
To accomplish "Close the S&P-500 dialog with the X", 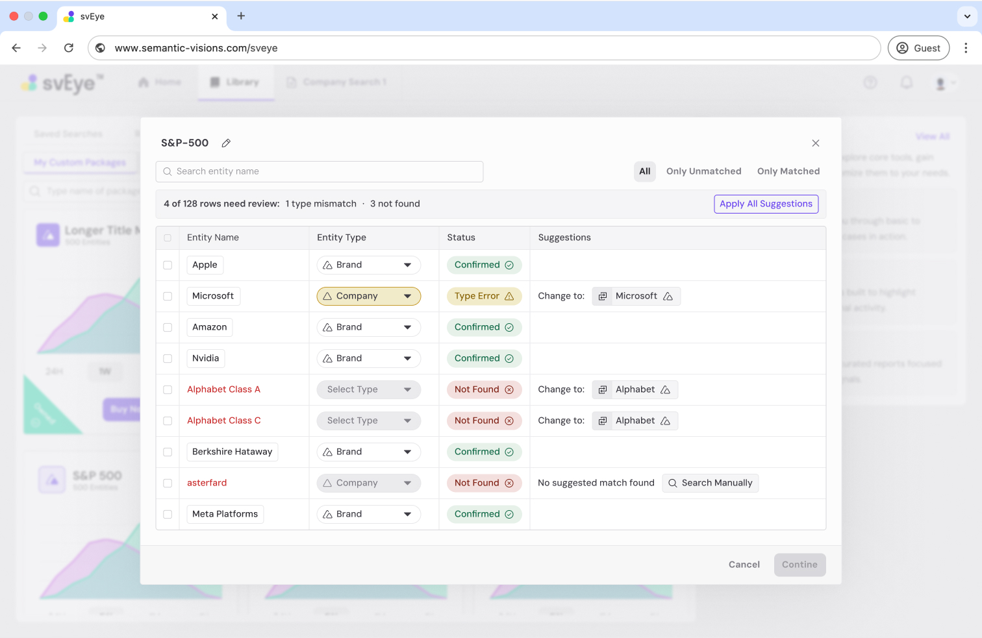I will pyautogui.click(x=816, y=143).
